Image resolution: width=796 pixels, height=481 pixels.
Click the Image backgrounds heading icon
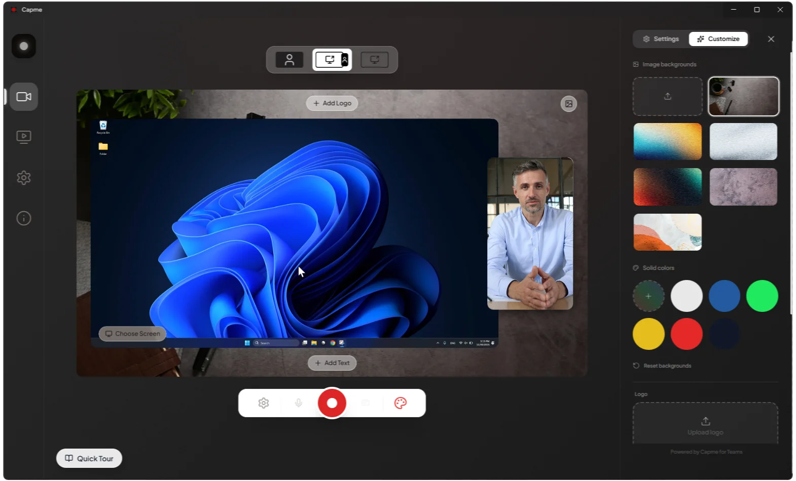click(636, 64)
